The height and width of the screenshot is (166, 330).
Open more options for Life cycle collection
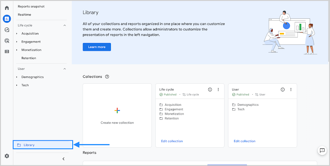tap(218, 90)
